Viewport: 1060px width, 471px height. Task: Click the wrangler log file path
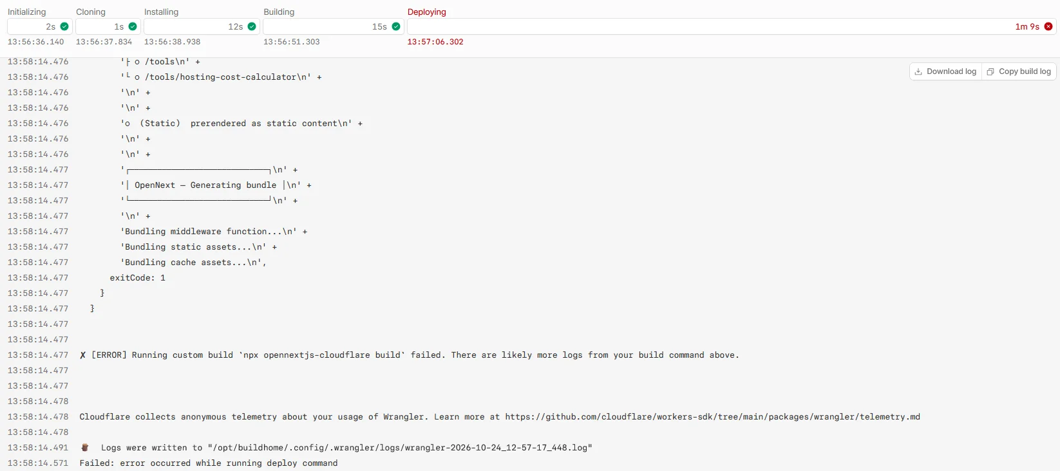click(x=400, y=448)
